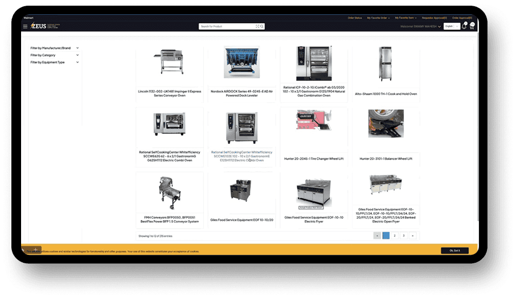Click the Walmart label in top bar
This screenshot has height=298, width=516.
tap(28, 18)
